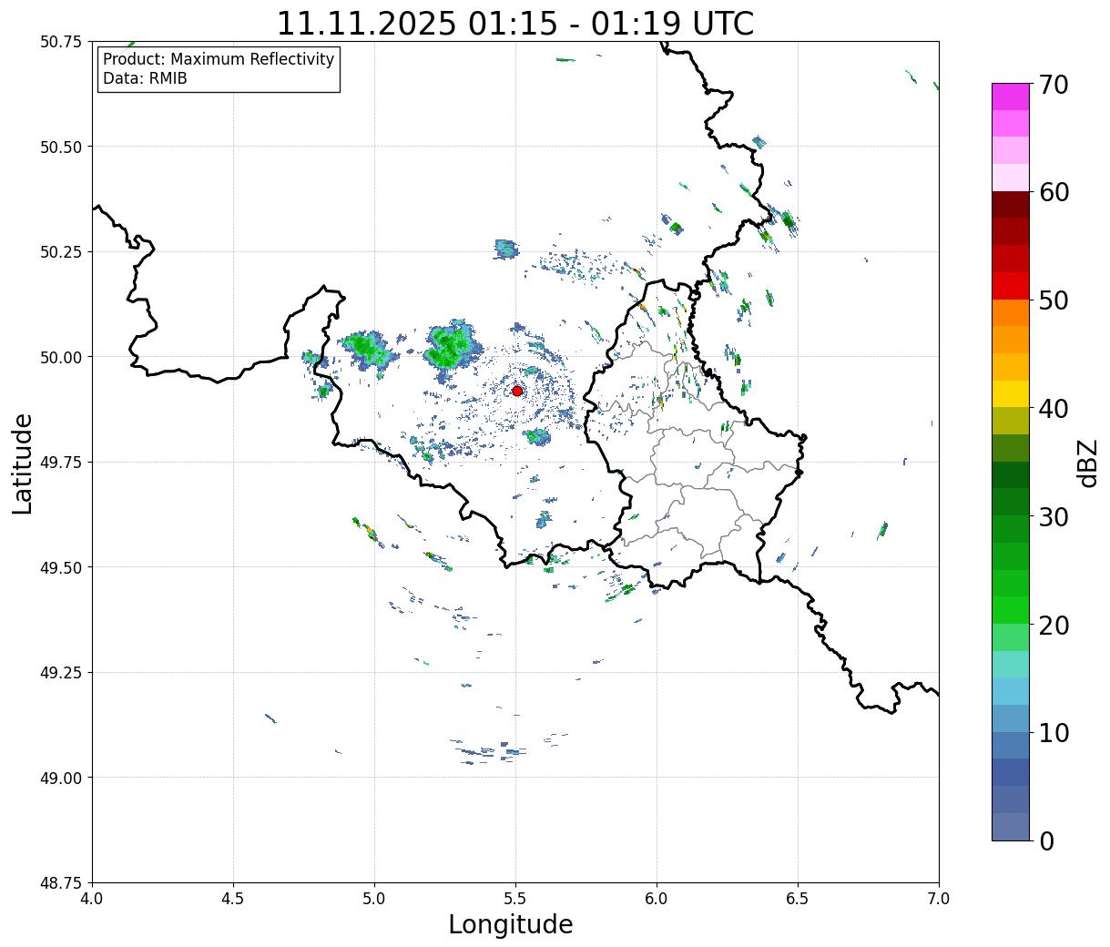Viewport: 1110px width, 947px height.
Task: Click the yellow 40 dBZ colorbar swatch
Action: [x=1011, y=394]
